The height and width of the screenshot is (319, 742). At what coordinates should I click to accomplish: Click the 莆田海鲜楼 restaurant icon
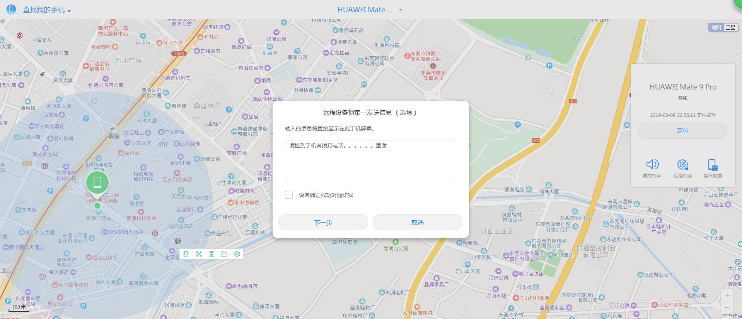tap(231, 202)
